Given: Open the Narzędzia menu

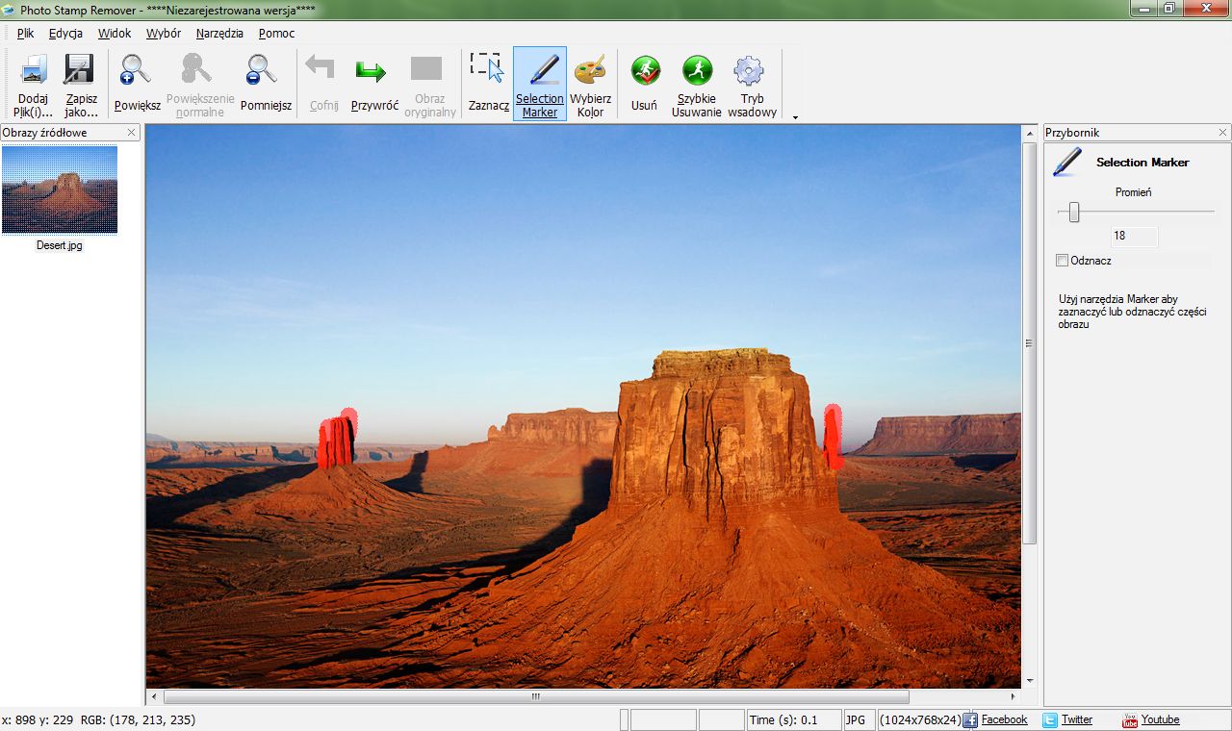Looking at the screenshot, I should click(x=219, y=33).
